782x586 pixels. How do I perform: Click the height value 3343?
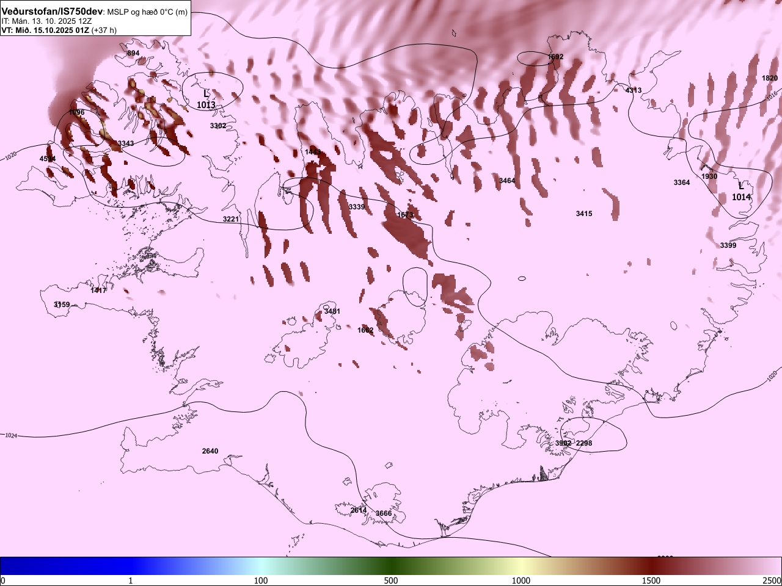[126, 143]
